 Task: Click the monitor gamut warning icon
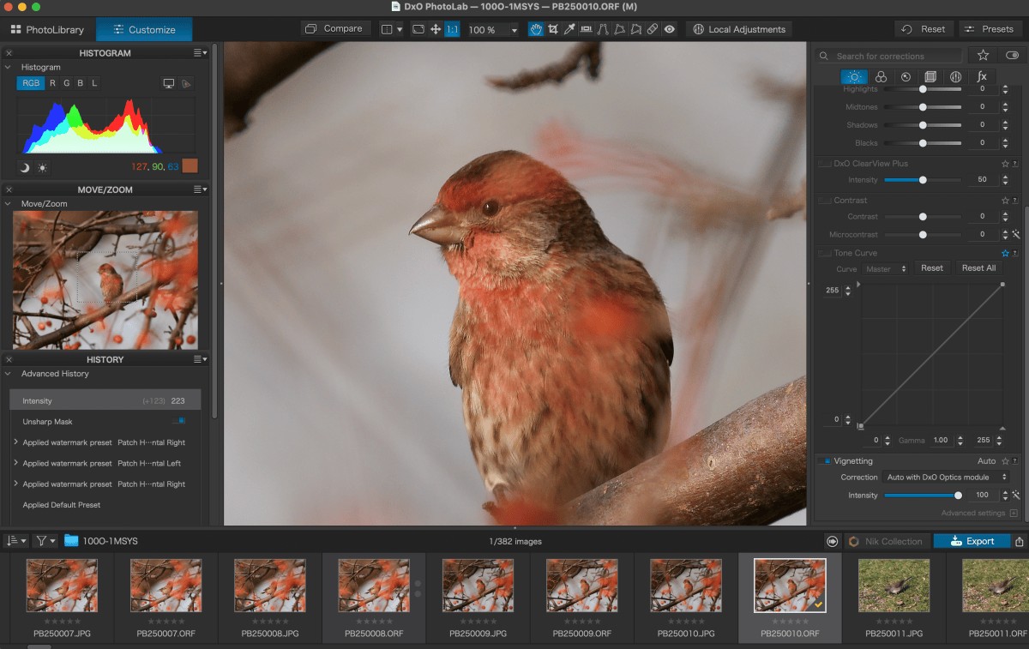click(x=168, y=83)
